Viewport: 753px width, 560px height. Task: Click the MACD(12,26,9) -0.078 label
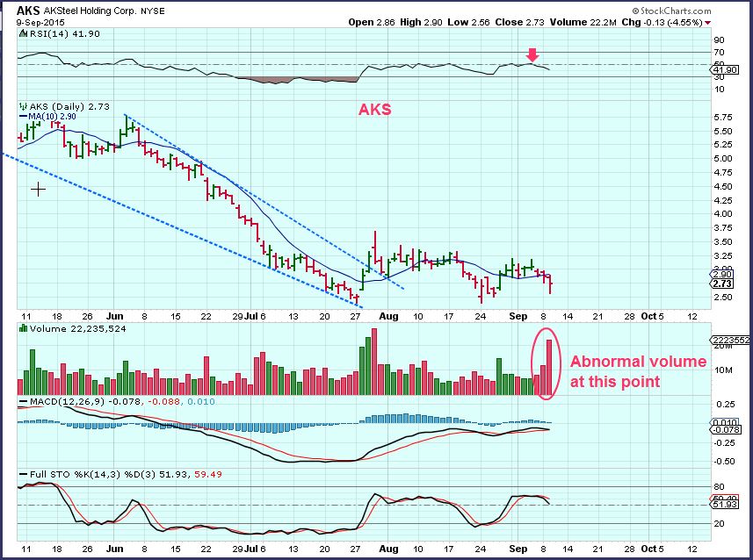85,402
